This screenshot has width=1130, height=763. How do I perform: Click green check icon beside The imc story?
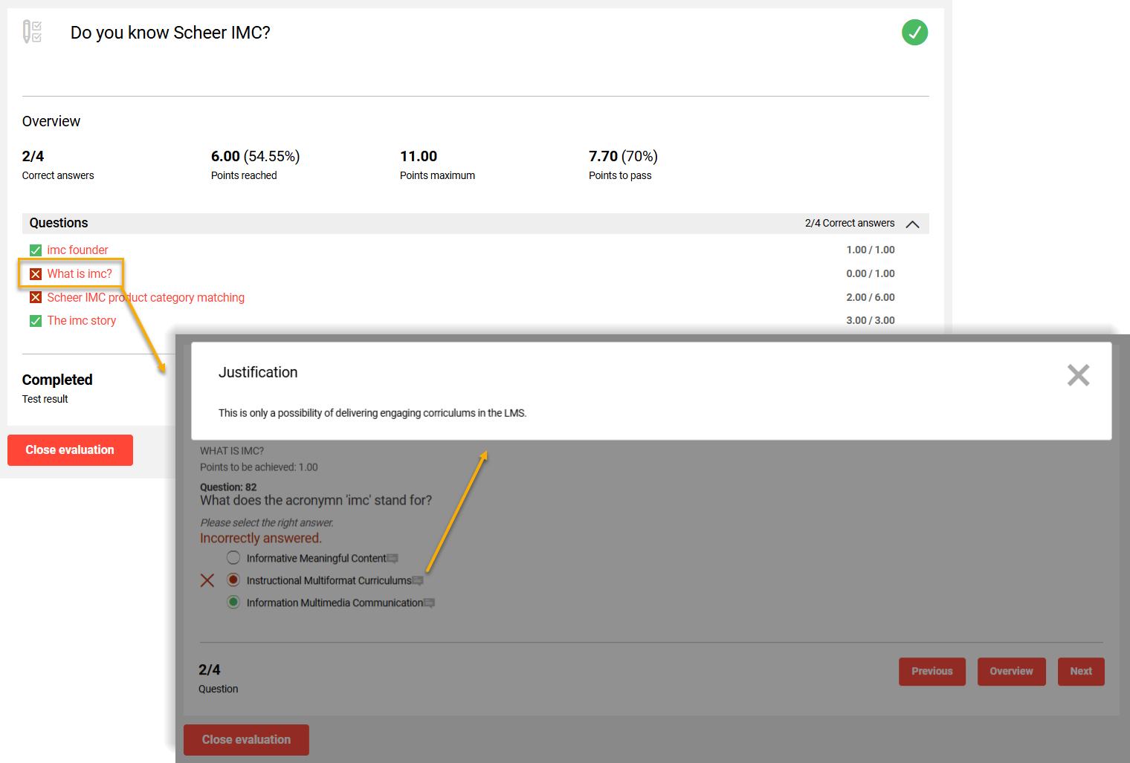[x=36, y=321]
